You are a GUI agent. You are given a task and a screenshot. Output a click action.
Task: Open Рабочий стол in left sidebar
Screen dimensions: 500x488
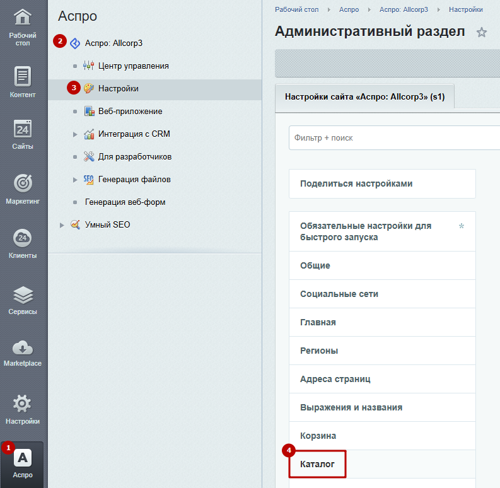(x=23, y=26)
